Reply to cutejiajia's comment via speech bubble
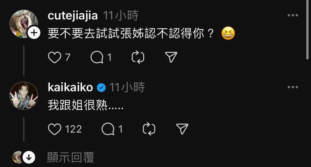 (97, 57)
